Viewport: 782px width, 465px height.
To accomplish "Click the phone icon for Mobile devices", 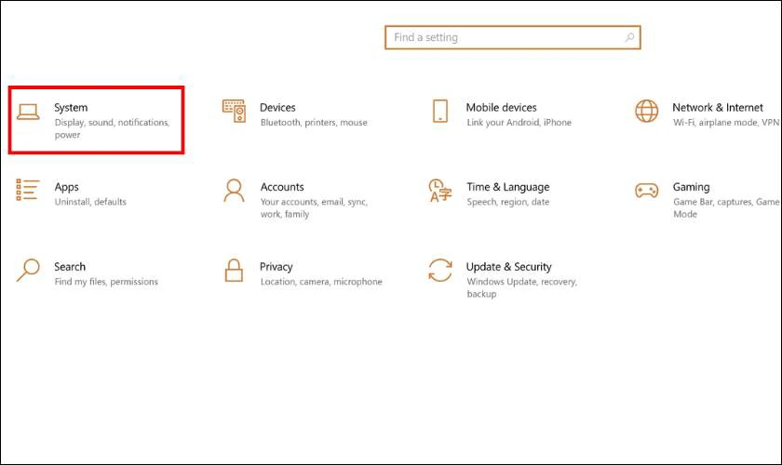I will click(x=440, y=112).
